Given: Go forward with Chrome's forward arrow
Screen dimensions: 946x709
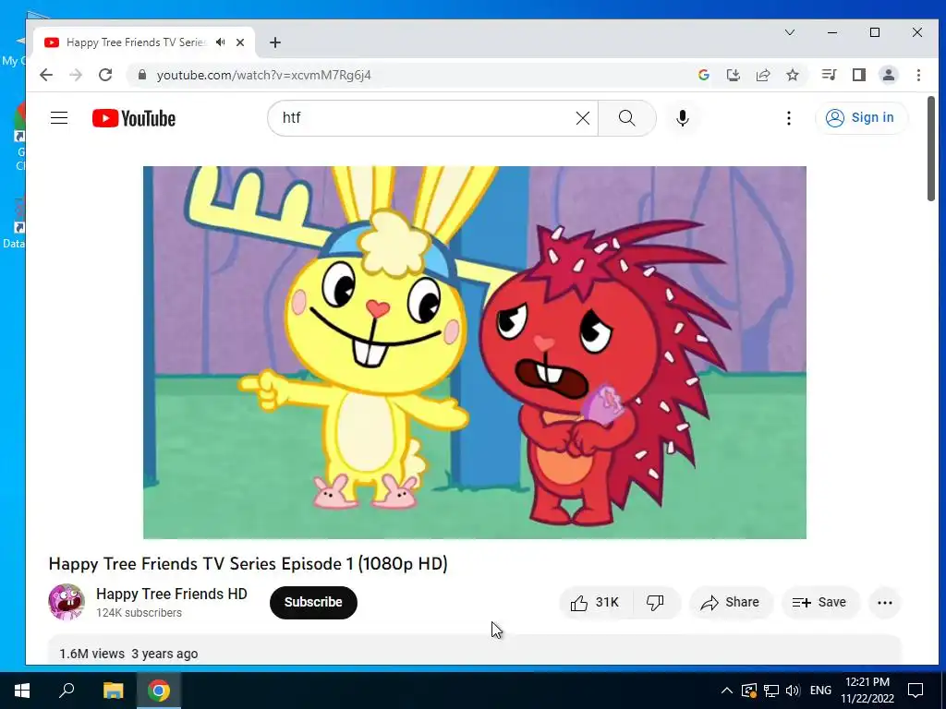Looking at the screenshot, I should pos(76,75).
